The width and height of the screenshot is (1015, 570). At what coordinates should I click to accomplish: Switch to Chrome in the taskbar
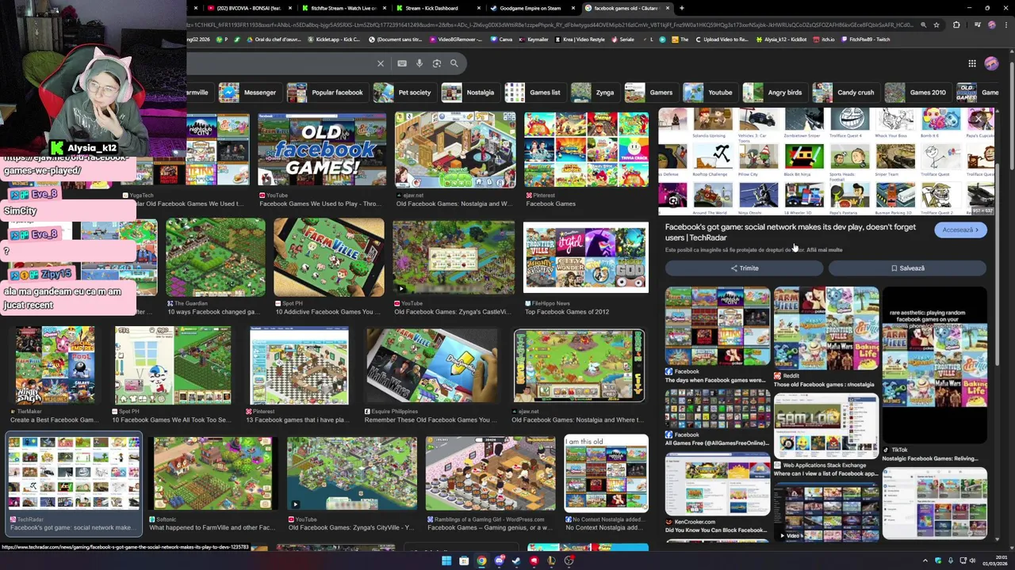coord(481,561)
